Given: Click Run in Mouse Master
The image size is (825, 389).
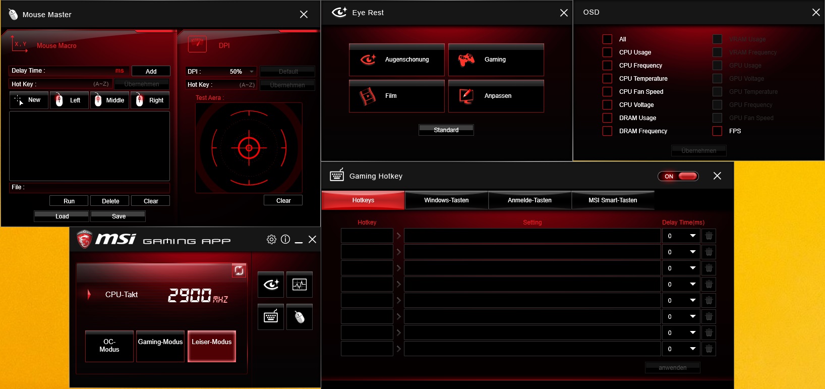Looking at the screenshot, I should pos(69,201).
